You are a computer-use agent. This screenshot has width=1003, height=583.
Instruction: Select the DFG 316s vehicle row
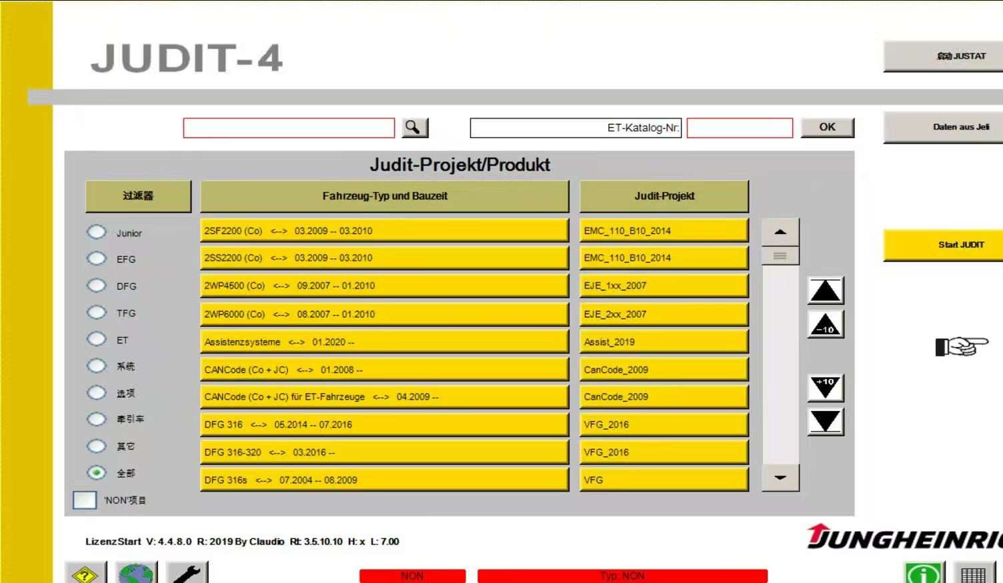[385, 480]
